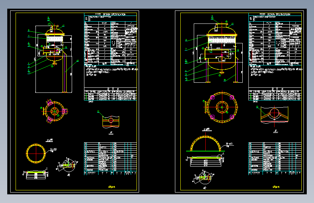Select the perforated filter band in right sheet vessel
This screenshot has height=203, width=314.
tap(222, 40)
